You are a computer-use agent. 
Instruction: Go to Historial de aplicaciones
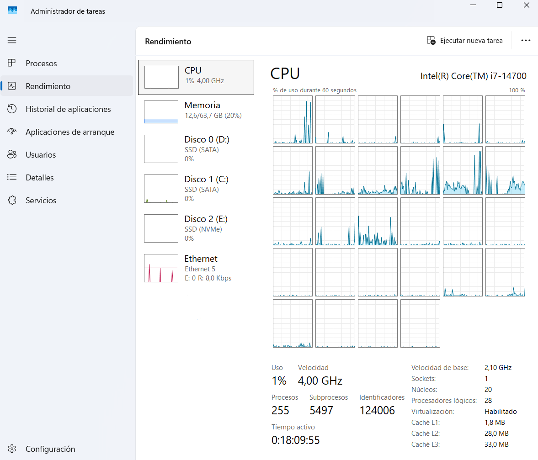click(x=67, y=109)
